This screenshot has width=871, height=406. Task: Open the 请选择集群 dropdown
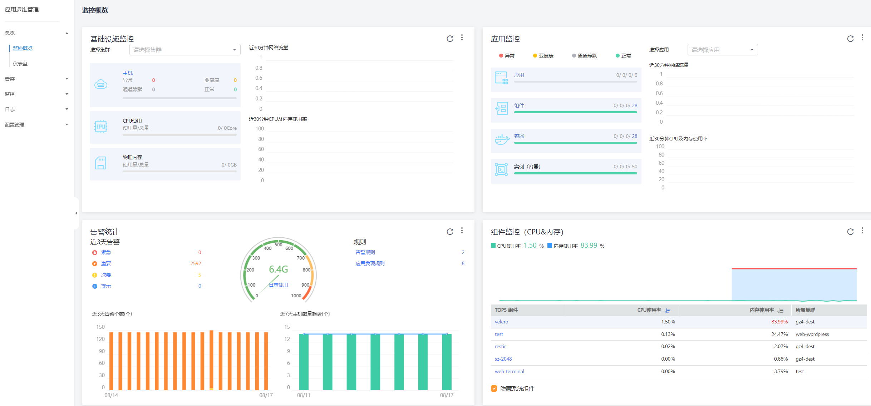coord(184,50)
